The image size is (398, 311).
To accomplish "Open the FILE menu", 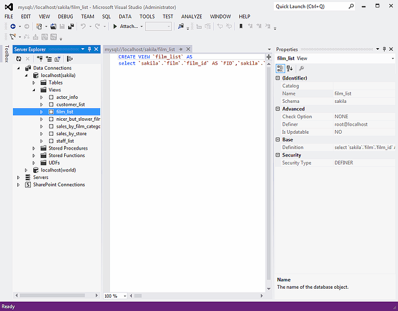I will tap(9, 16).
